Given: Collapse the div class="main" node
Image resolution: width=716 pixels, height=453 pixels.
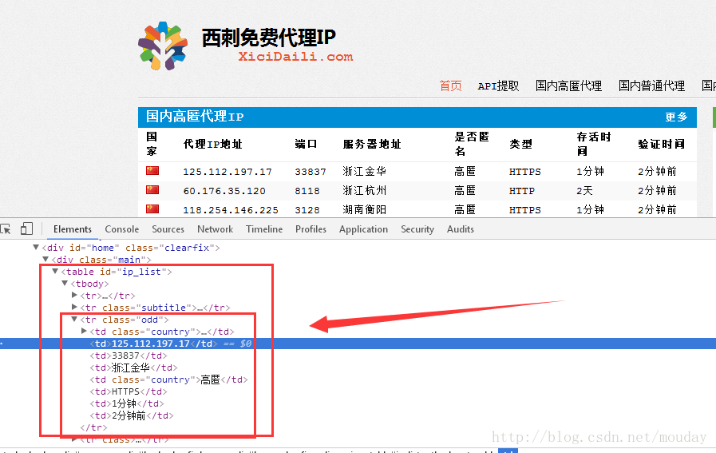Looking at the screenshot, I should click(x=45, y=259).
